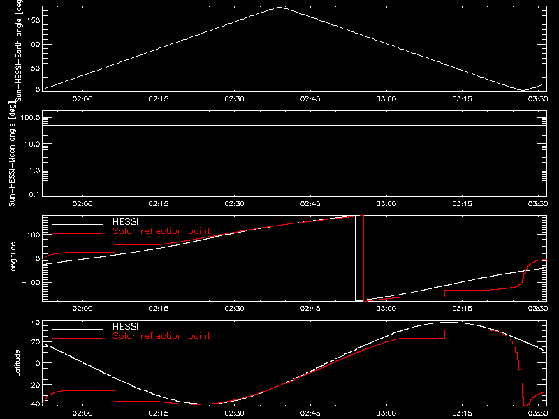This screenshot has width=559, height=419.
Task: Click the white HESSI legend line in Latitude plot
Action: [x=78, y=329]
